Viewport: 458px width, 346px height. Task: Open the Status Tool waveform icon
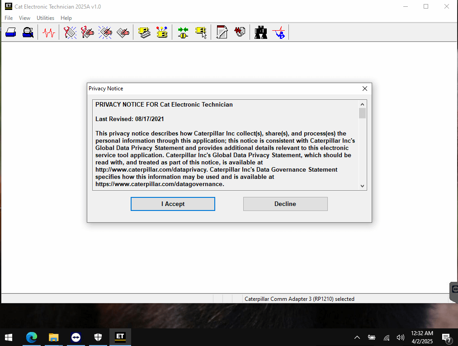click(48, 33)
